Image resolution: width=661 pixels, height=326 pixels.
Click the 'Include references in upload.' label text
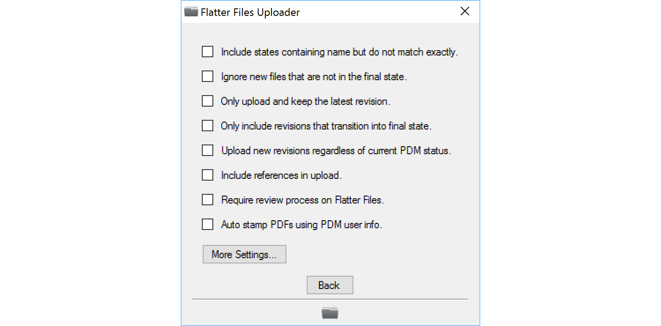point(281,175)
